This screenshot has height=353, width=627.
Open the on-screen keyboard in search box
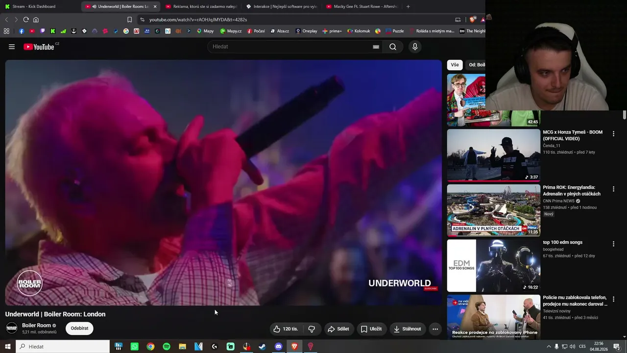coord(376,47)
